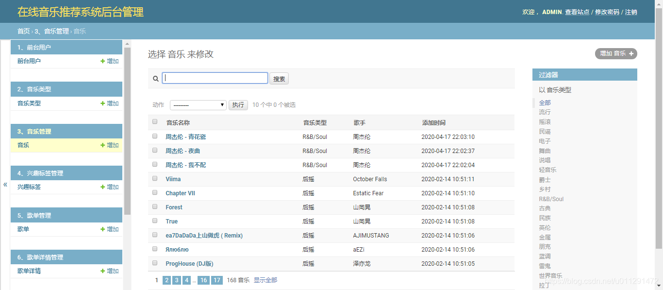Go to page 2 of results
663x290 pixels.
[x=166, y=280]
